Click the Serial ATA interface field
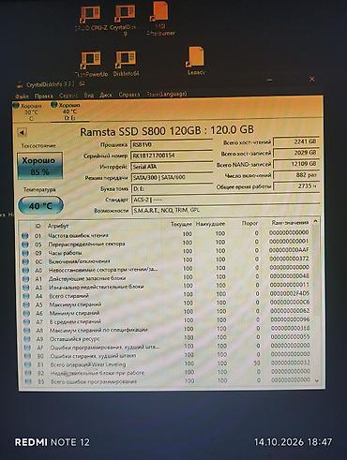Screen dimensions: 347x460 [172, 167]
